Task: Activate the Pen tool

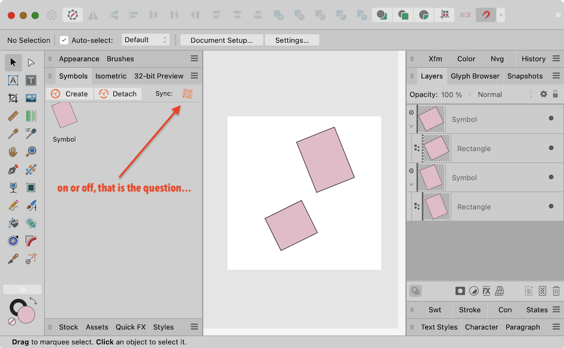Action: coord(13,170)
